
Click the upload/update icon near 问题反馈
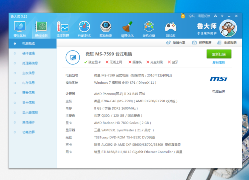[215, 16]
